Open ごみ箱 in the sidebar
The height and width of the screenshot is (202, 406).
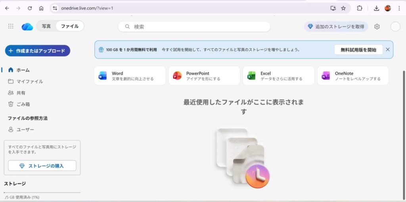(x=23, y=104)
